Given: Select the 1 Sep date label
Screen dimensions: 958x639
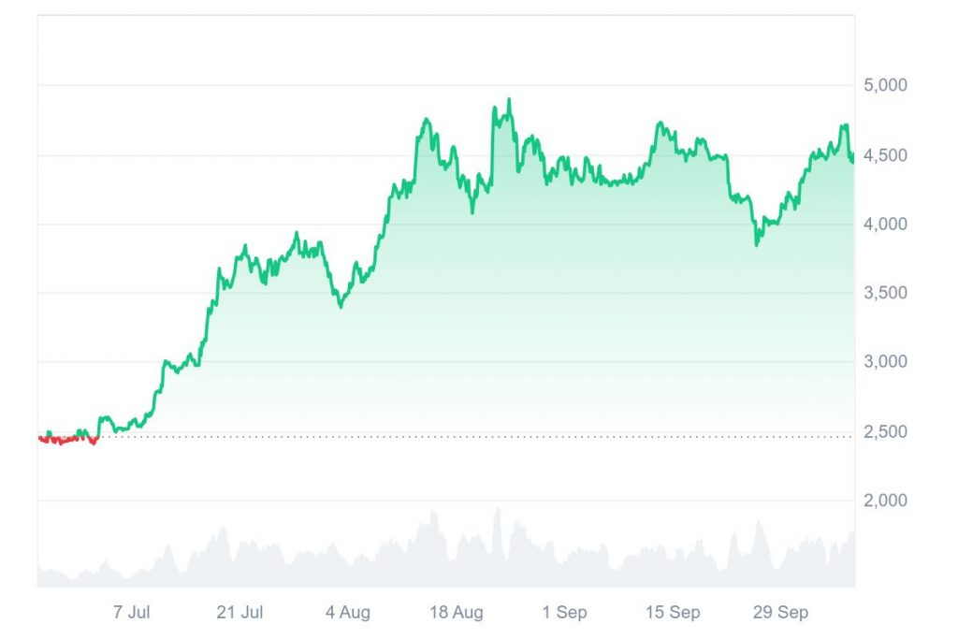Looking at the screenshot, I should click(565, 613).
